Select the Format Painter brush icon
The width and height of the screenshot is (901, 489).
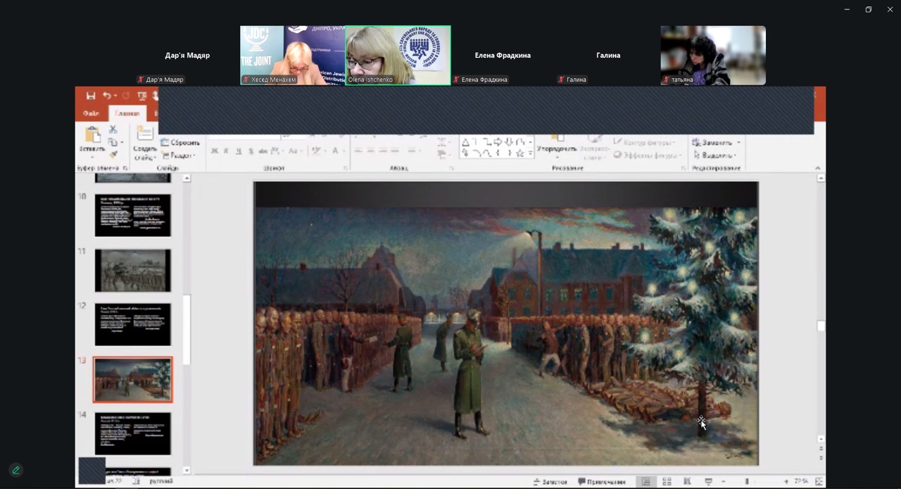pyautogui.click(x=113, y=154)
